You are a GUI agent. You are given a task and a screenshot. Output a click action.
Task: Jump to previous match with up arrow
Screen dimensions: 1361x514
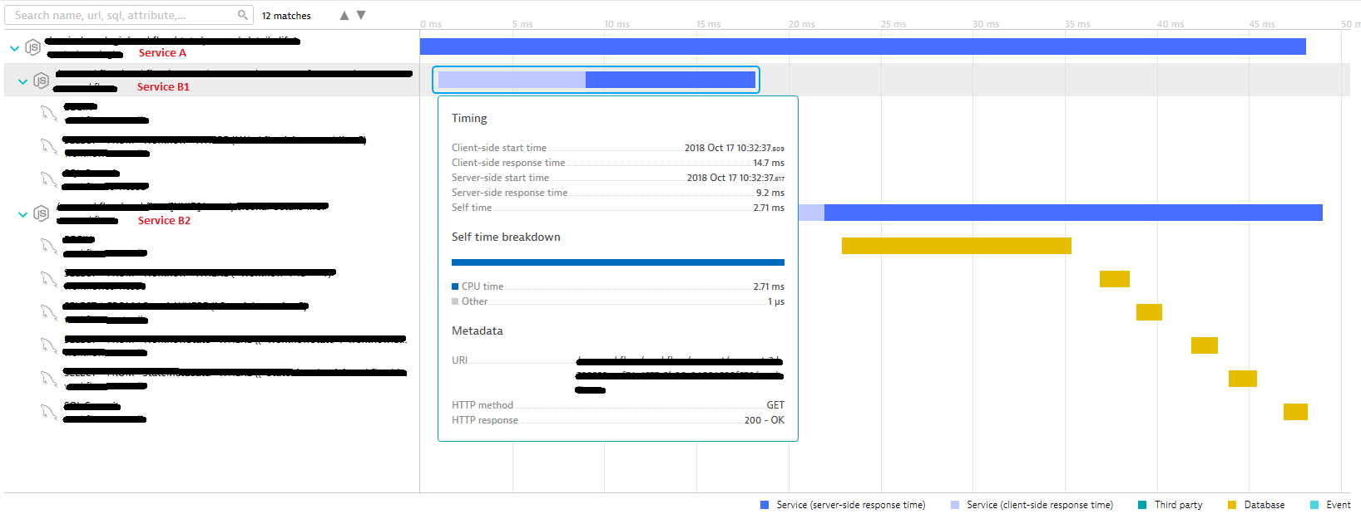344,15
